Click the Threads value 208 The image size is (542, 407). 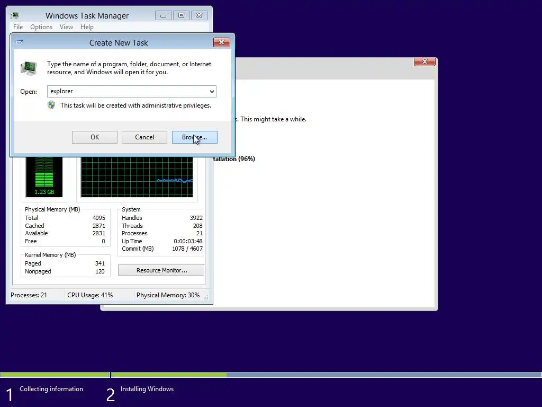(198, 226)
